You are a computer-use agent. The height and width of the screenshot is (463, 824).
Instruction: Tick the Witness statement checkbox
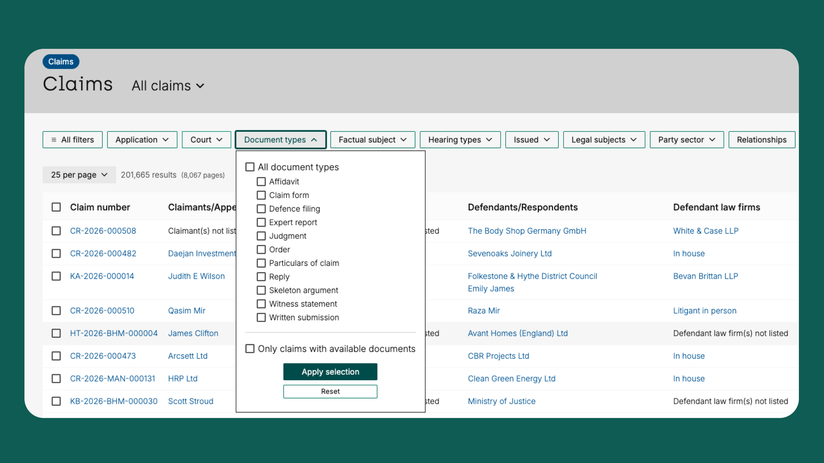[x=261, y=304]
